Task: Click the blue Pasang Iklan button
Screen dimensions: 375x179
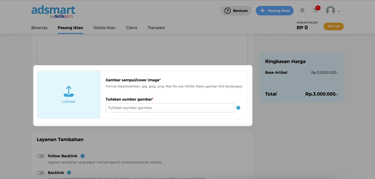Action: 274,11
